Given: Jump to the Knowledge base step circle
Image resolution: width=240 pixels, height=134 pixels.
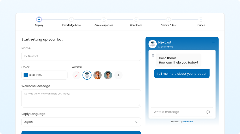Looking at the screenshot, I should click(71, 19).
